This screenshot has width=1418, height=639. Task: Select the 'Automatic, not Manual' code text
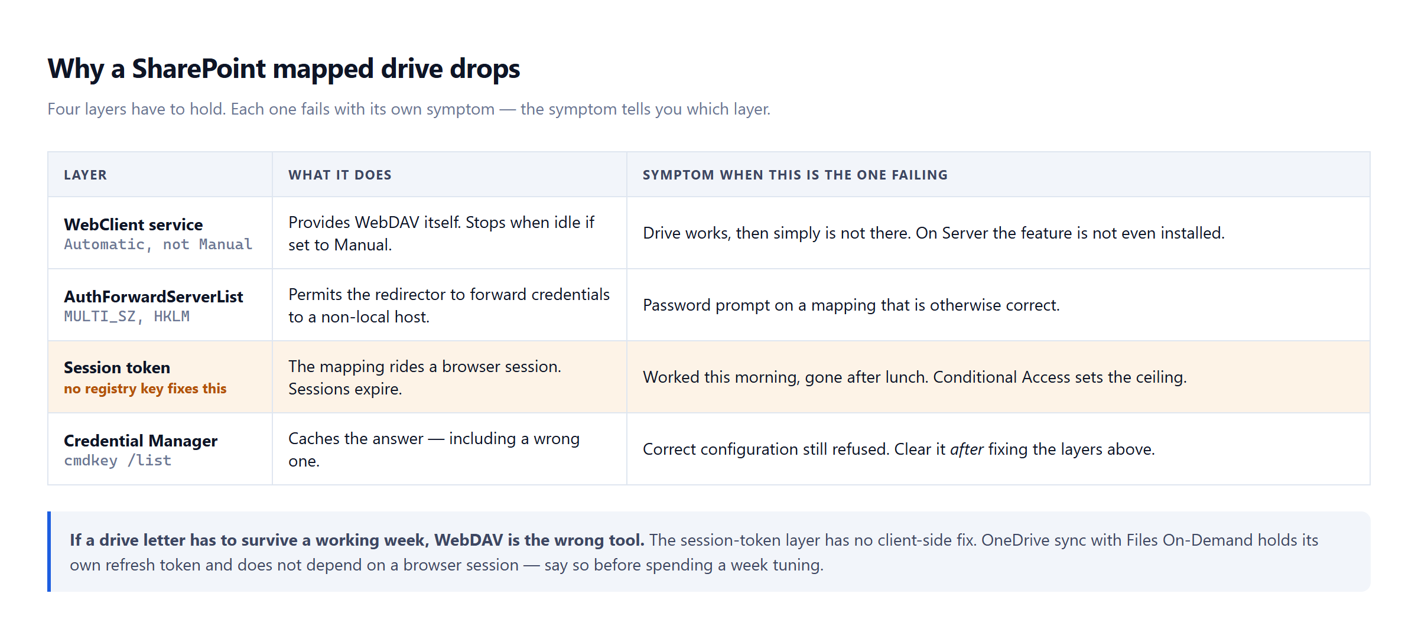click(158, 244)
